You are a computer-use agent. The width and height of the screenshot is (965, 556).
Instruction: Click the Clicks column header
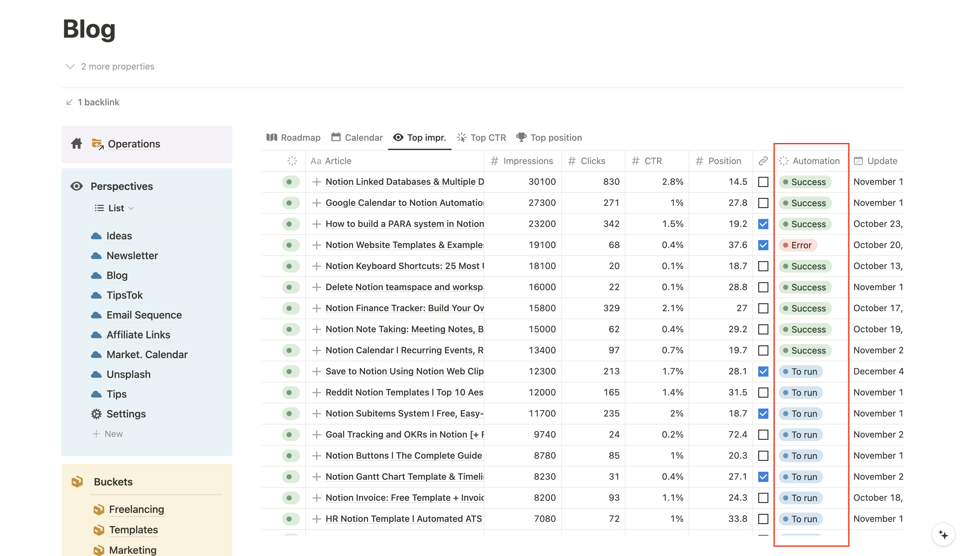pos(593,161)
